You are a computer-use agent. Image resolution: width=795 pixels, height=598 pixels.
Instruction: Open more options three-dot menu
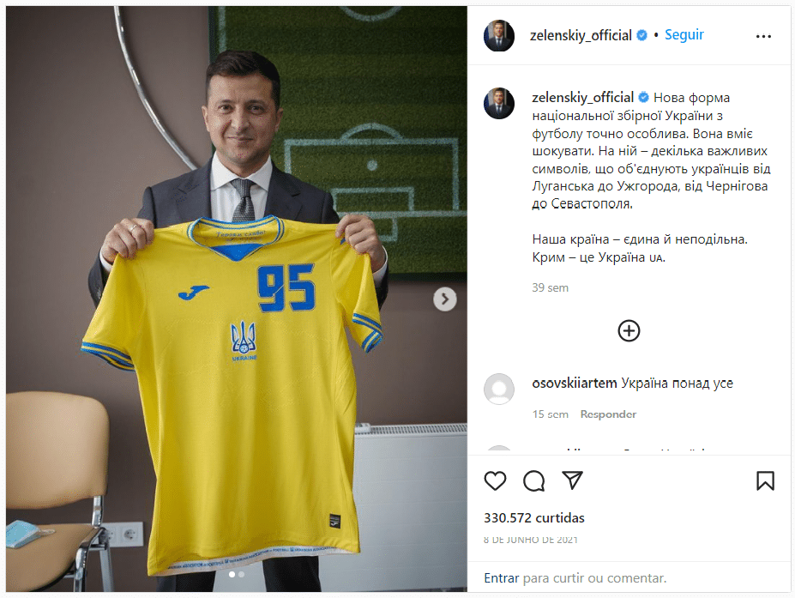763,36
